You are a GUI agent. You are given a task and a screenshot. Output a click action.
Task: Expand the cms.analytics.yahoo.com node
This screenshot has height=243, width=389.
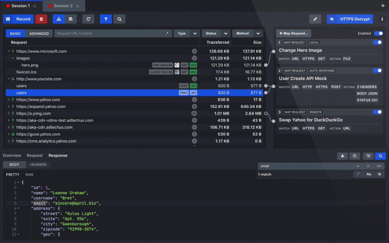[9, 141]
